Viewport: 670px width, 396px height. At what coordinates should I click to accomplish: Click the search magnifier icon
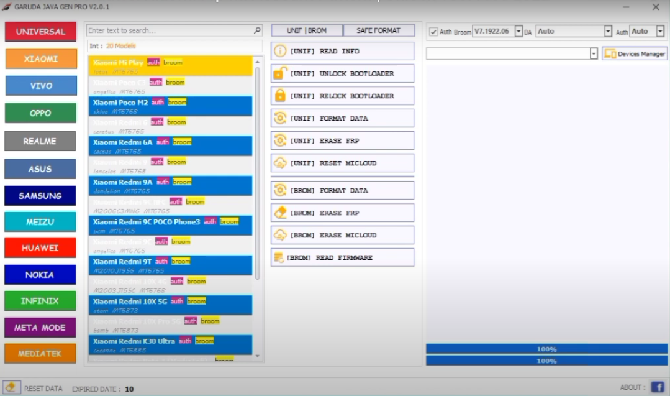pyautogui.click(x=257, y=30)
